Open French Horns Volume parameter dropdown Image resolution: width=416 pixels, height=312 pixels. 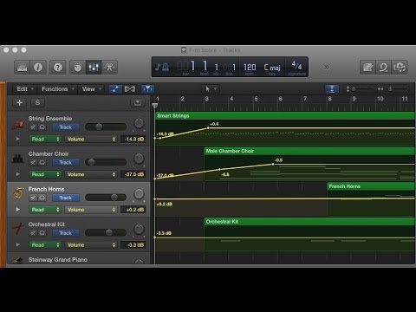91,210
